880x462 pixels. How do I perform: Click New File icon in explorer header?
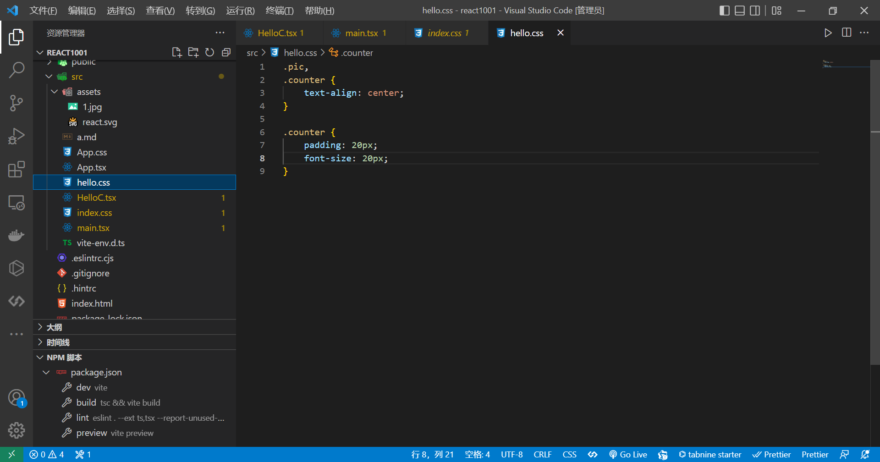point(177,52)
